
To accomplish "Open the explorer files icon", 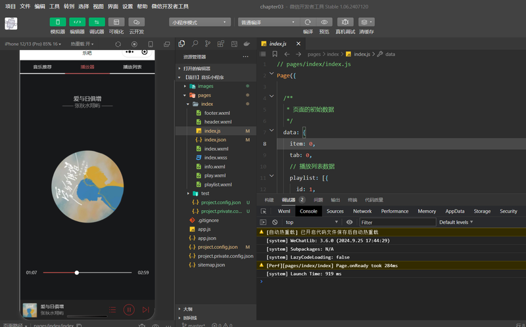I will click(182, 43).
